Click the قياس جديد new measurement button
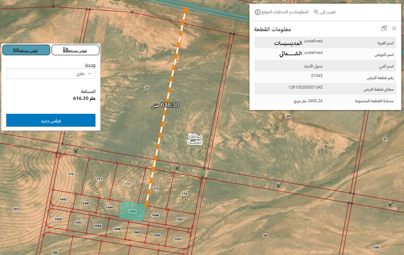The height and width of the screenshot is (255, 404). 51,121
